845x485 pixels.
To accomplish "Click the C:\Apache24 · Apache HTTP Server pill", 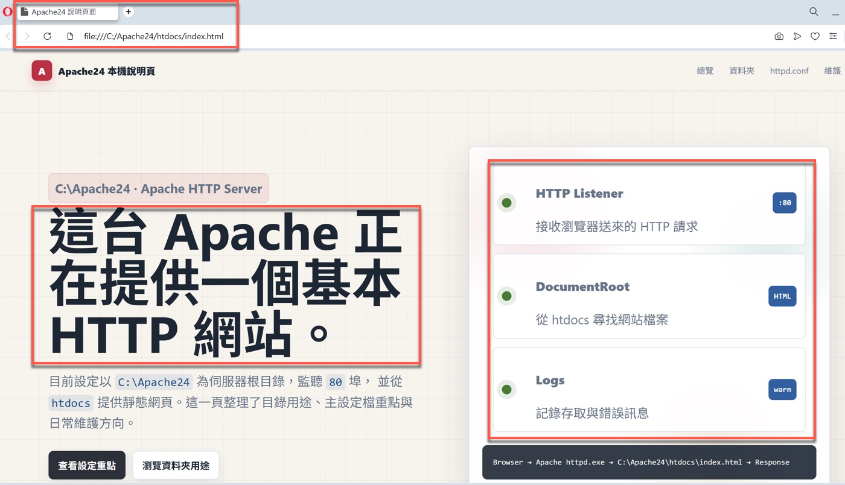I will click(x=159, y=188).
